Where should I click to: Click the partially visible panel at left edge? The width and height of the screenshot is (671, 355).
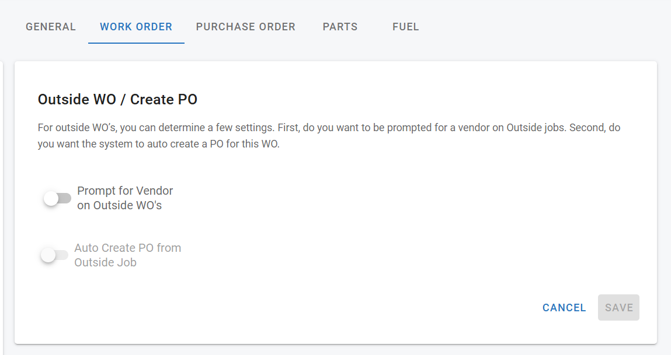(2, 204)
